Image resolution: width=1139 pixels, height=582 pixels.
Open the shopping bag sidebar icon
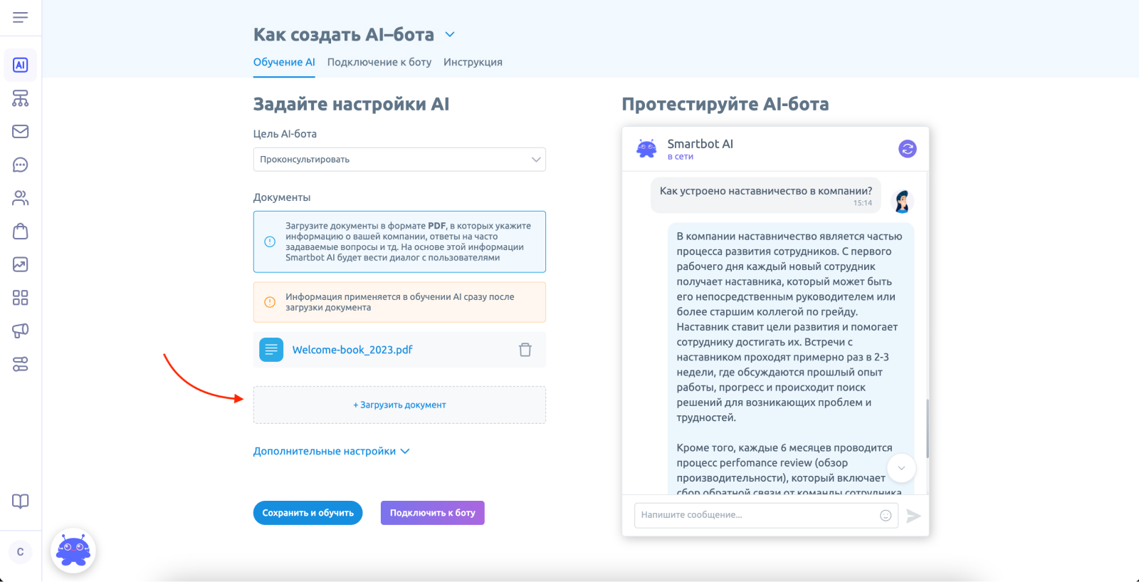pos(21,231)
